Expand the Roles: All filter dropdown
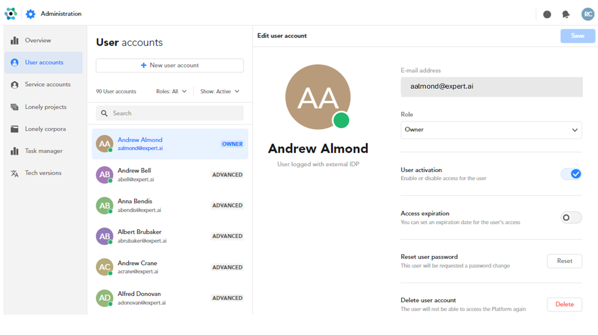 pyautogui.click(x=171, y=91)
